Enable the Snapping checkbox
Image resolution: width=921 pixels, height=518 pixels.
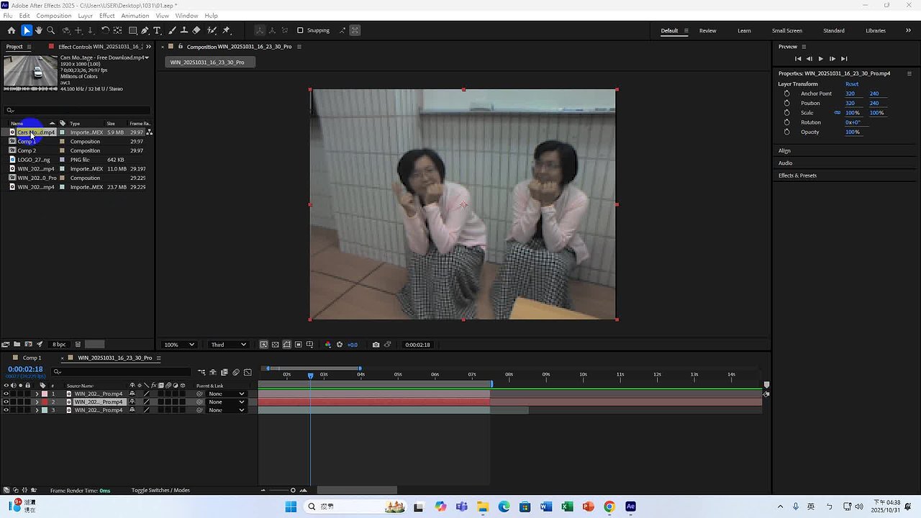pos(300,30)
